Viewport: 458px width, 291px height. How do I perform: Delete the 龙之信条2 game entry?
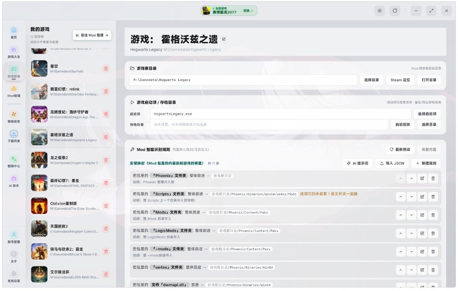pyautogui.click(x=106, y=160)
